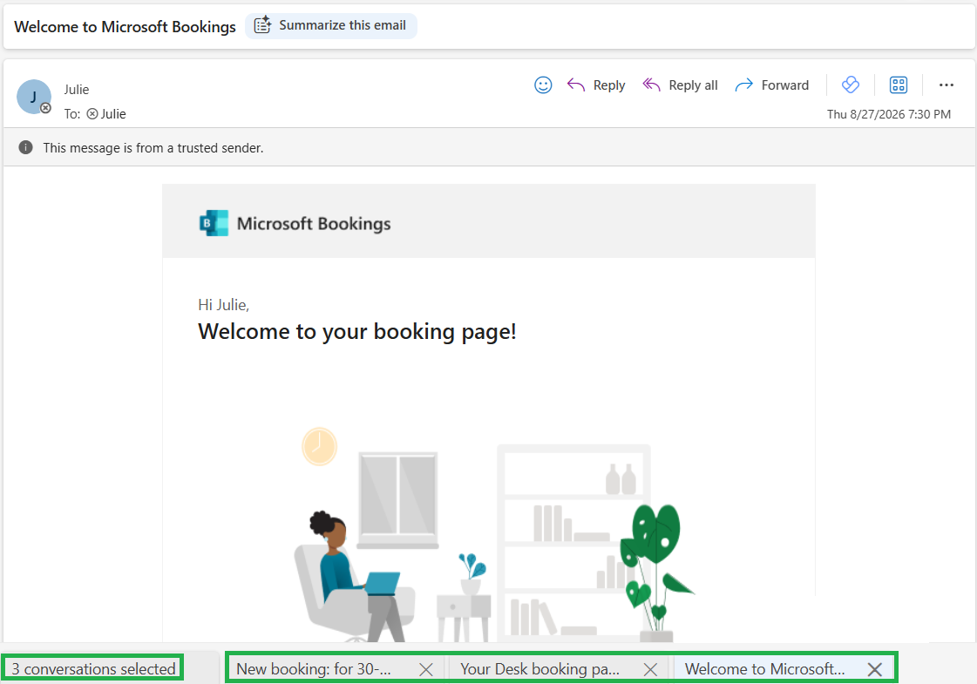Forward the Welcome to Microsoft Bookings email

coord(771,85)
